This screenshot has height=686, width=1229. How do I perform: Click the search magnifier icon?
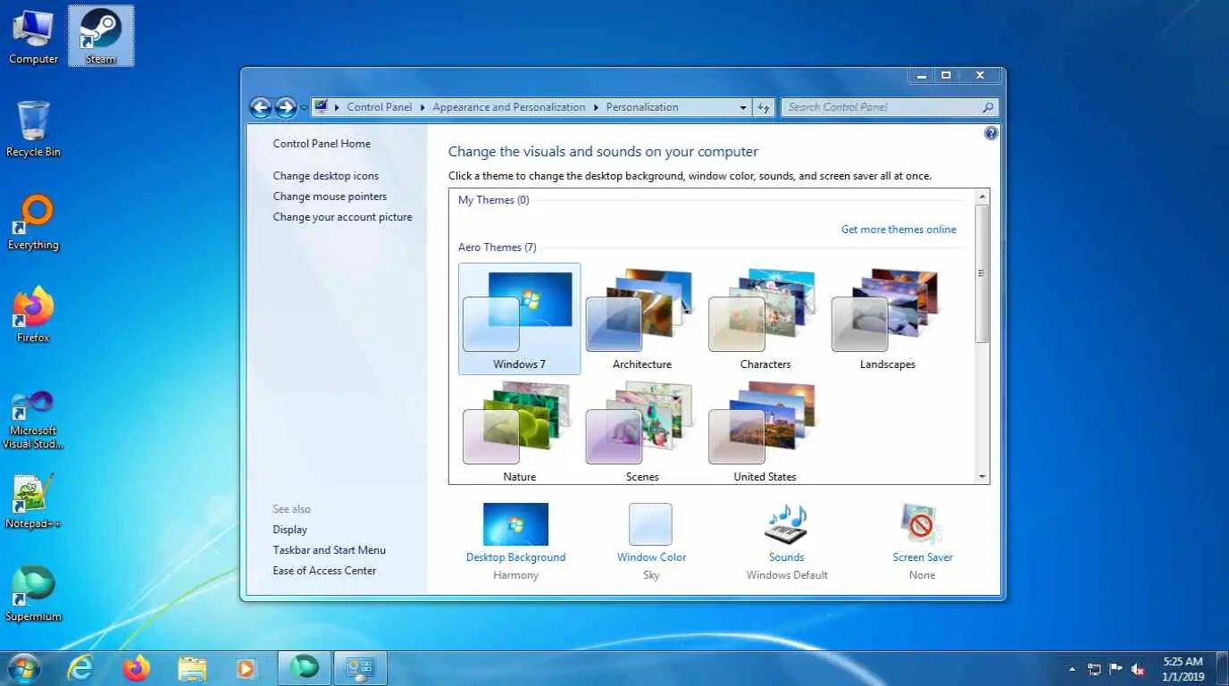pos(987,107)
